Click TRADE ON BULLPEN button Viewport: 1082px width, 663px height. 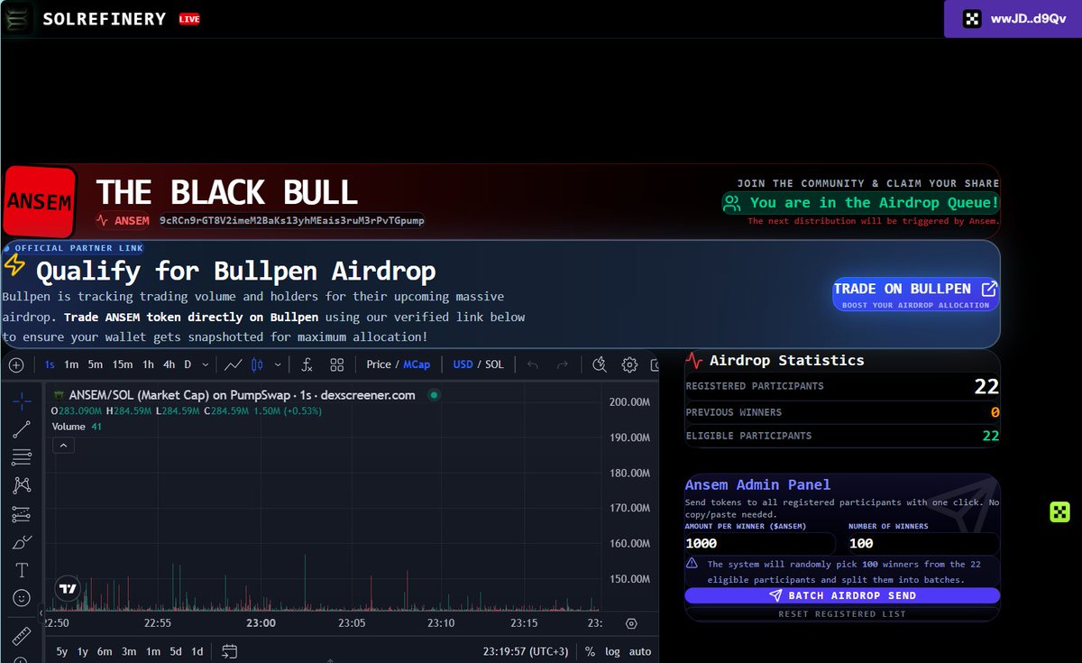(x=915, y=294)
